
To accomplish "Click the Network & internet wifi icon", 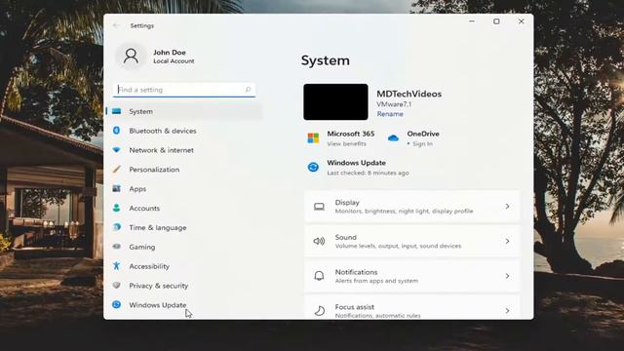I will click(x=117, y=150).
